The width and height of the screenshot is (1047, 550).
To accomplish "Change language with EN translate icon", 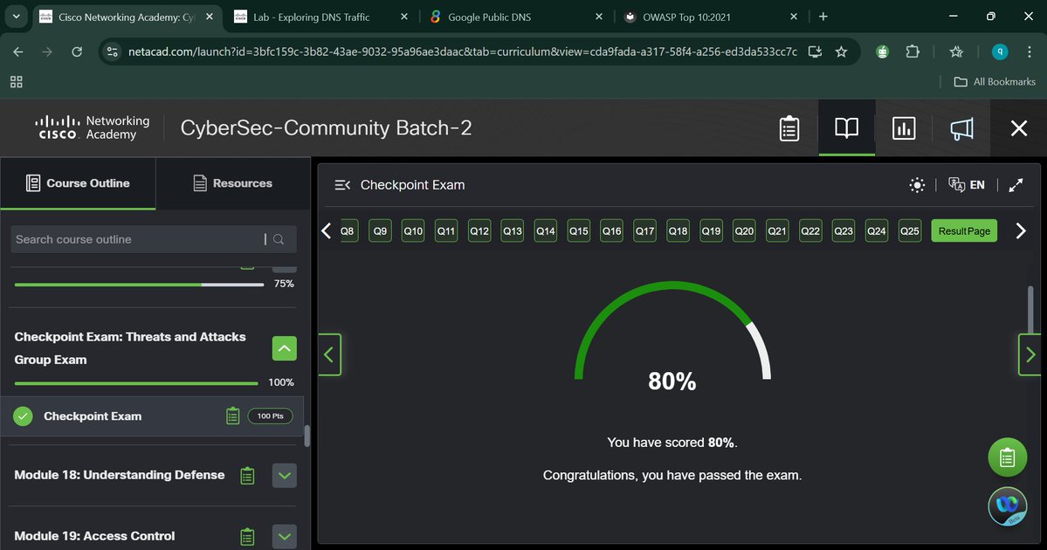I will click(966, 185).
